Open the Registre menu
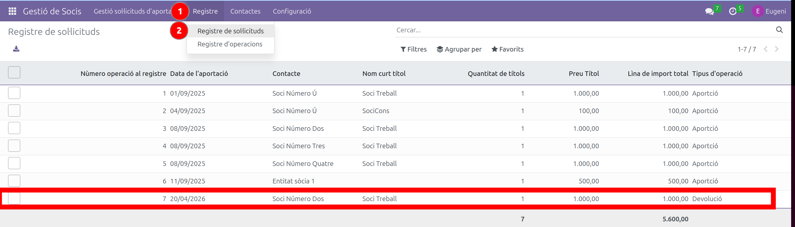Screen dimensions: 795x227 tap(205, 11)
